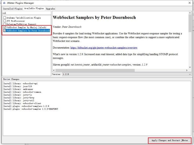Image resolution: width=194 pixels, height=145 pixels.
Task: Click the 'WebSocket Samplers by Peter Doornbosch' heading
Action: [94, 17]
